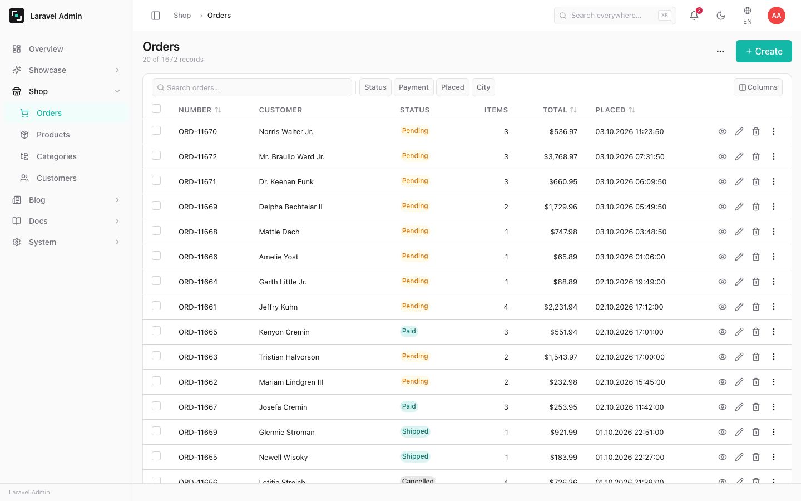This screenshot has height=501, width=801.
Task: Open the City filter dropdown
Action: [483, 87]
